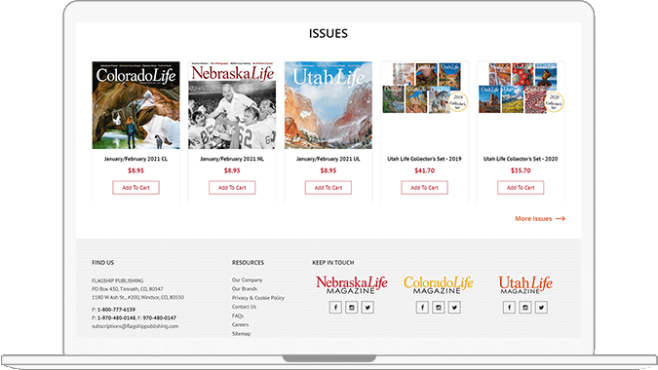The width and height of the screenshot is (658, 370).
Task: Click the KEEP IN TOUCH heading
Action: point(333,263)
